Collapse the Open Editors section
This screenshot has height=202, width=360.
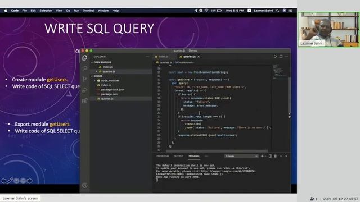click(x=92, y=62)
